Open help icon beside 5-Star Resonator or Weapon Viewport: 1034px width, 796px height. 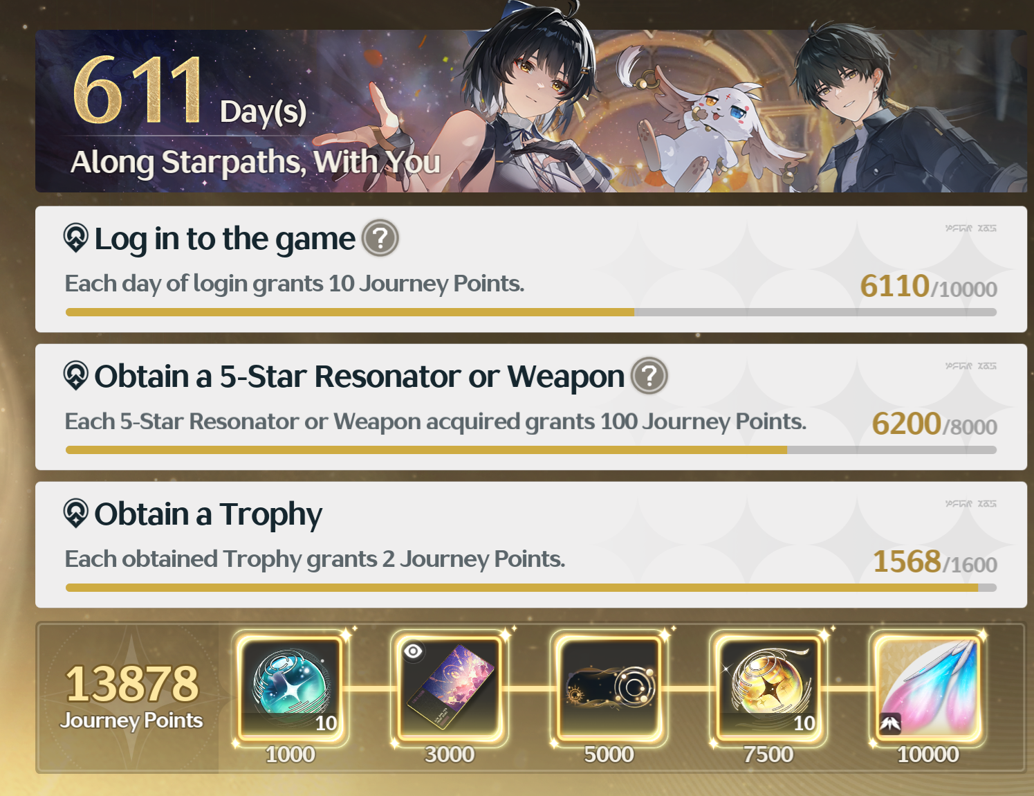(x=649, y=376)
